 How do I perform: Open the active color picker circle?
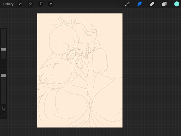click(x=177, y=4)
